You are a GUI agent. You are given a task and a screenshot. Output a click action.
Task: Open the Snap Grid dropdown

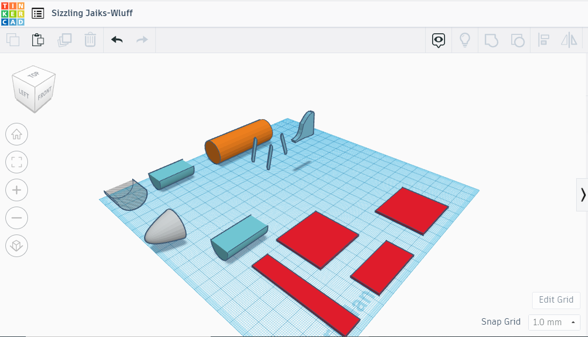coord(554,322)
